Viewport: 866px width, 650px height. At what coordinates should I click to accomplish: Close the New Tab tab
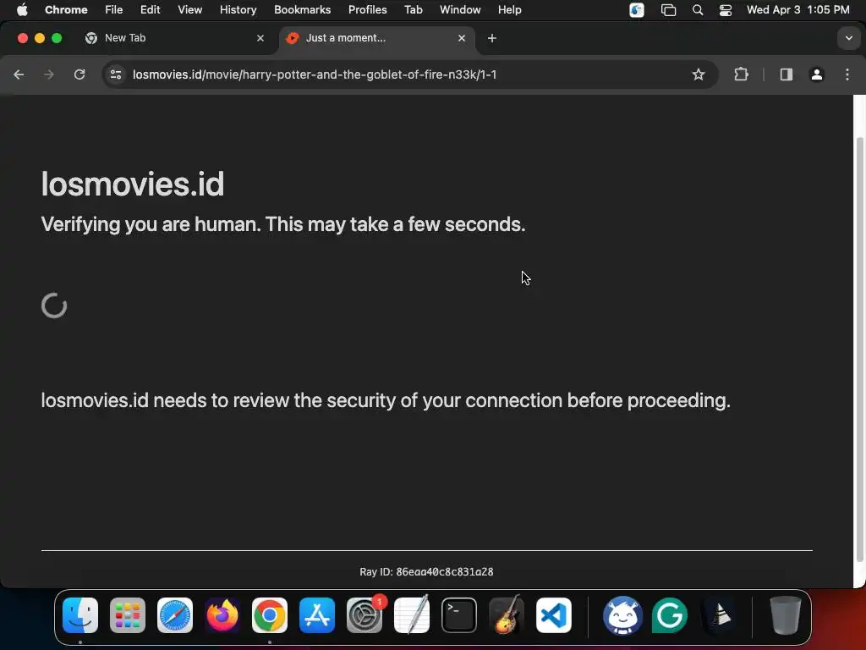(x=260, y=38)
